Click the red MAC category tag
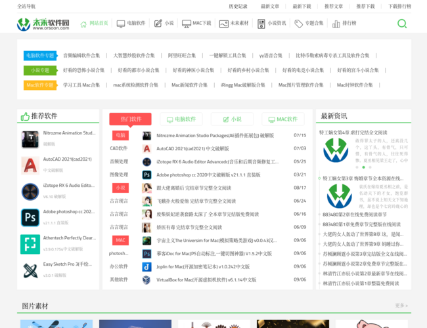The image size is (427, 328). [120, 241]
